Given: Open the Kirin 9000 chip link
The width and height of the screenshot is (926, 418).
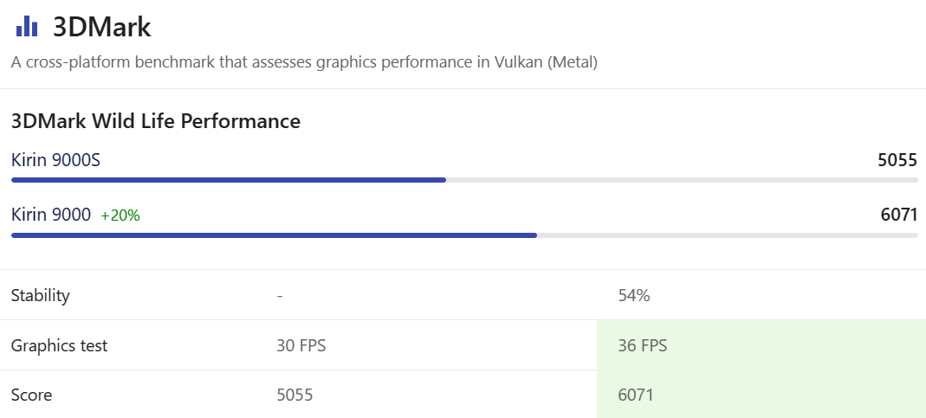Looking at the screenshot, I should 51,215.
